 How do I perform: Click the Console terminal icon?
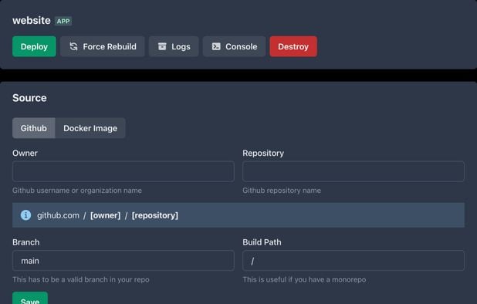coord(216,46)
